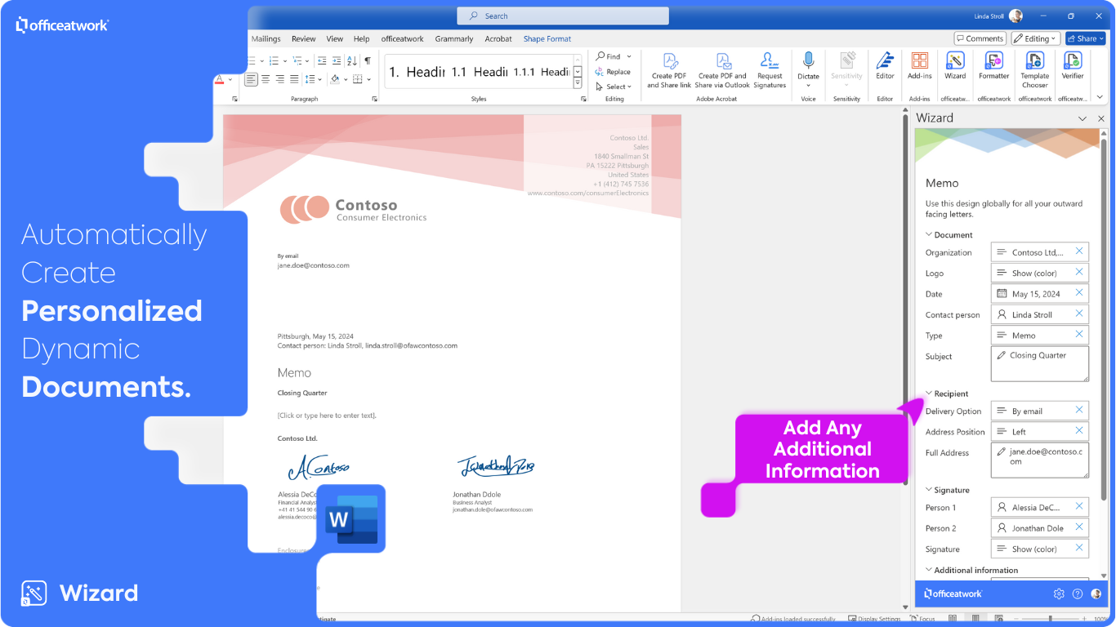
Task: Toggle Focus mode in status bar
Action: pos(924,619)
